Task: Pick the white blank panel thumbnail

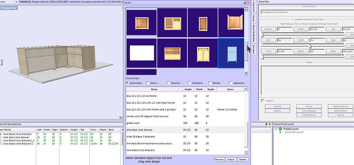Action: pos(141,53)
